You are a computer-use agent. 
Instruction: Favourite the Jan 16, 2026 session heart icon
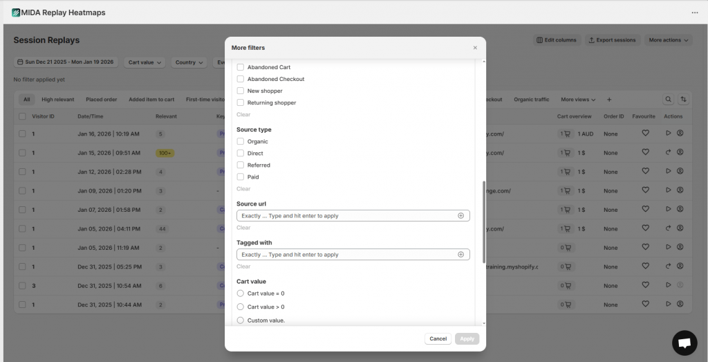point(645,133)
